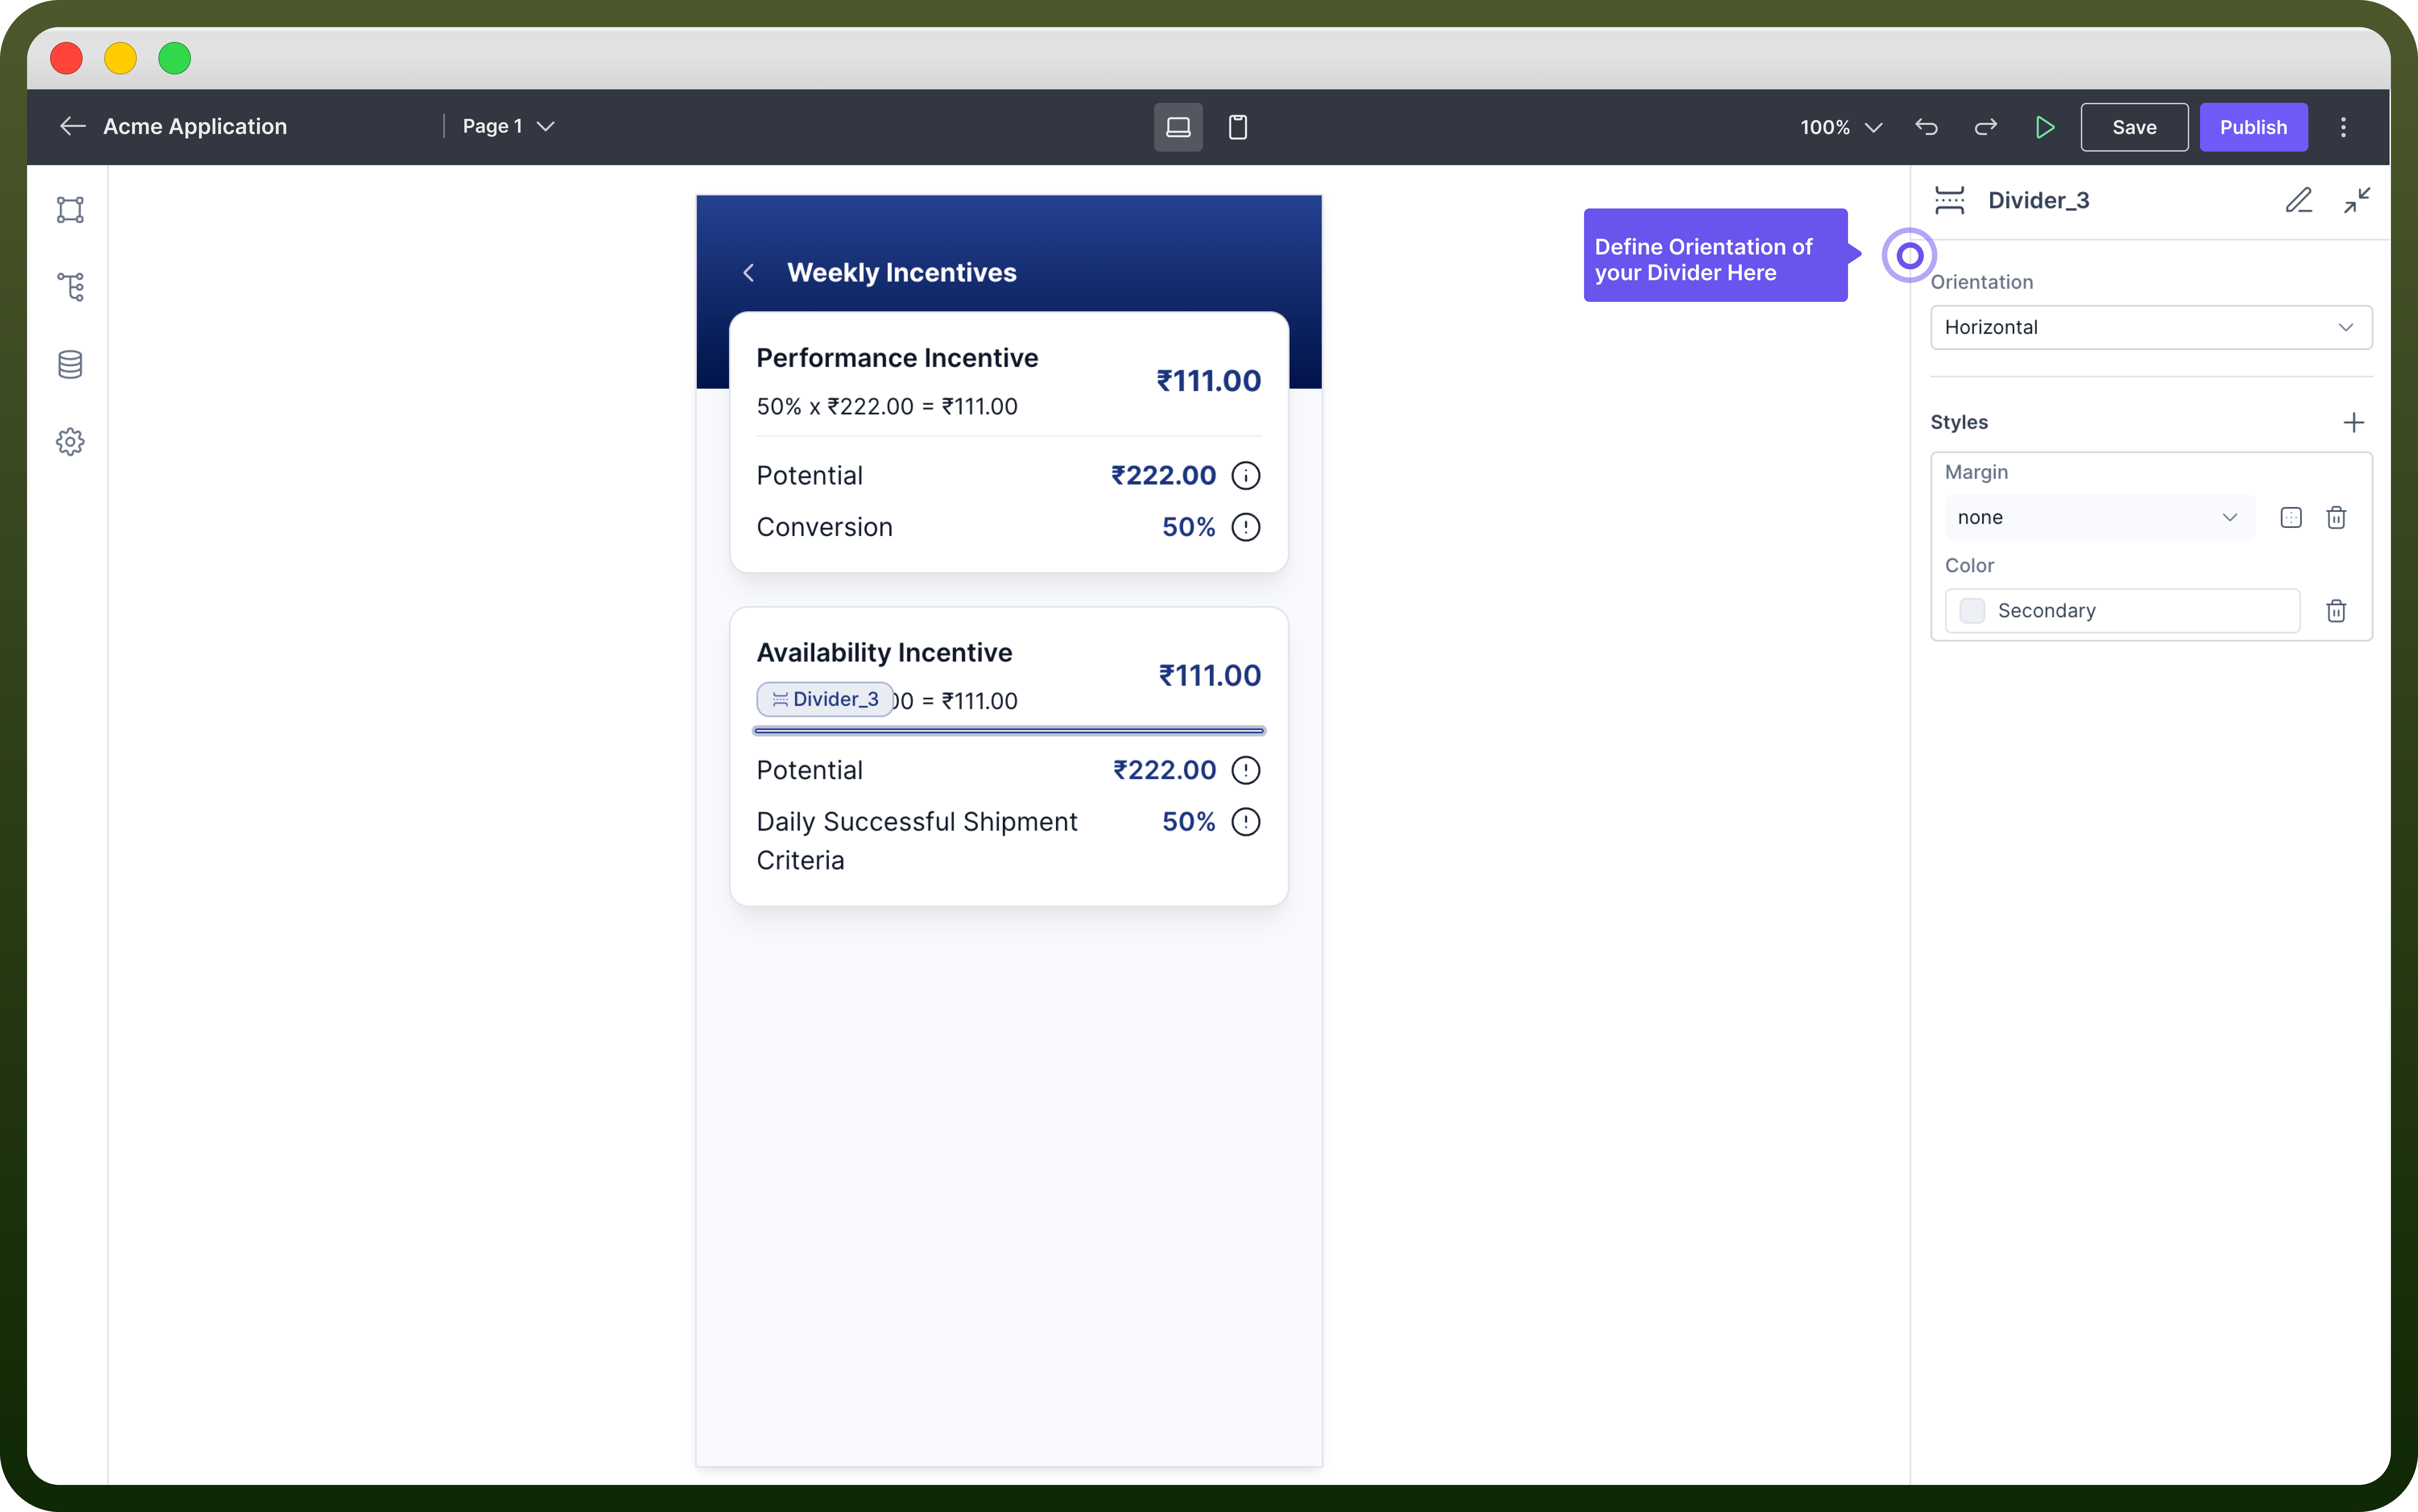This screenshot has height=1512, width=2418.
Task: Click the formula text 50% x ₹222.00 = ₹111.00
Action: click(887, 407)
